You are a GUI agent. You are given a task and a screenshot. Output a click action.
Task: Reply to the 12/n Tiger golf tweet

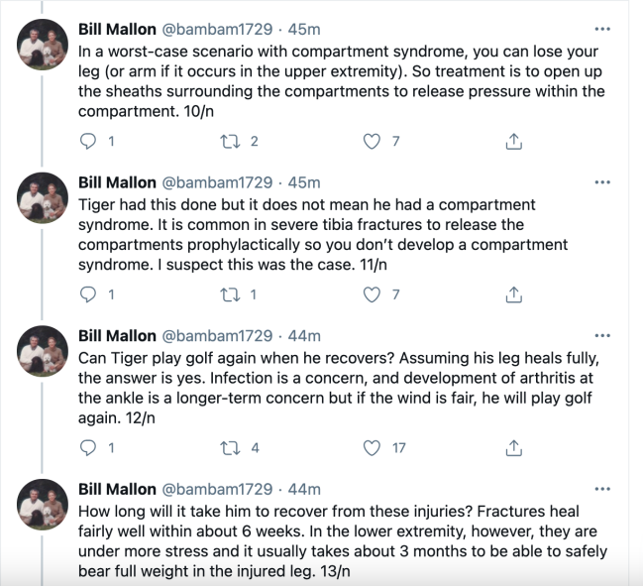(x=87, y=447)
